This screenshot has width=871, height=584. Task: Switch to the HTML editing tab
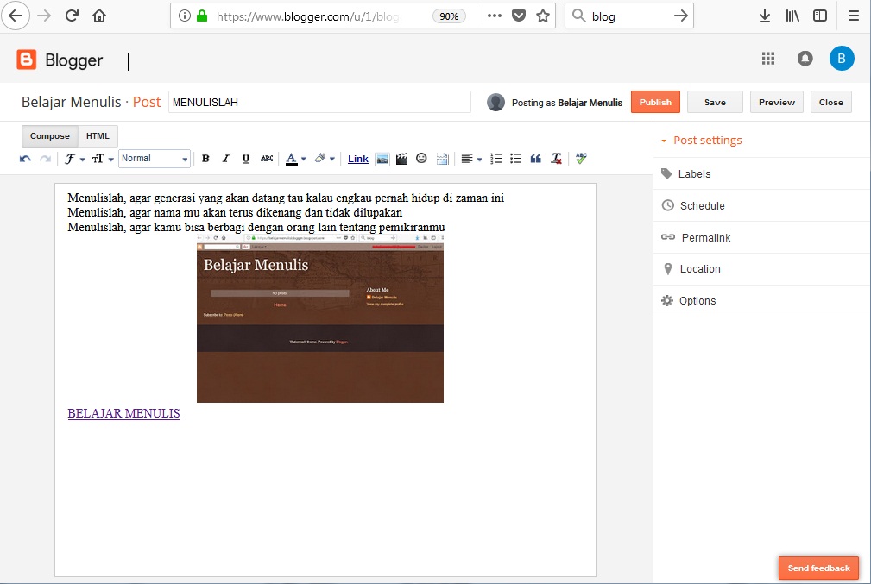[98, 135]
